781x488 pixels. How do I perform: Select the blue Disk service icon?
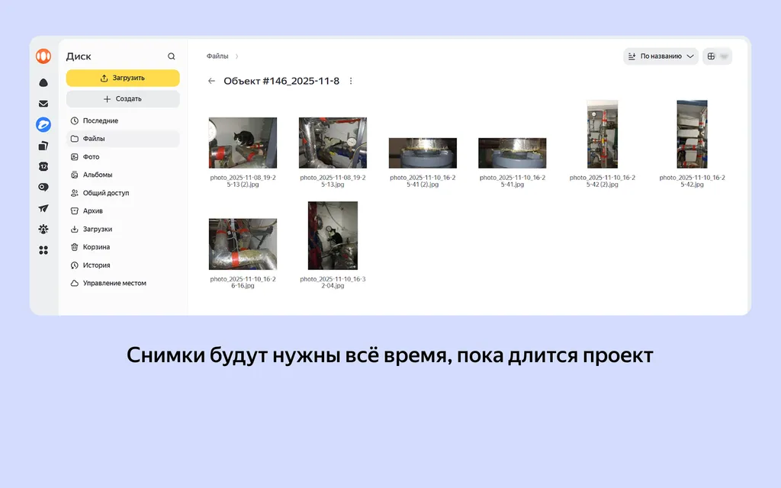point(43,124)
